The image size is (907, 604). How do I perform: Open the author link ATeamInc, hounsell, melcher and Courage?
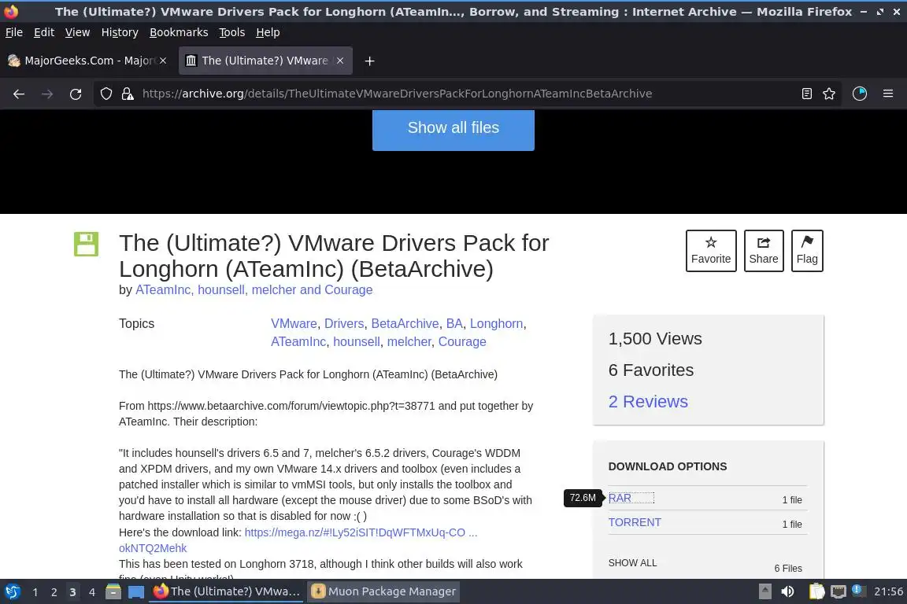(x=254, y=290)
